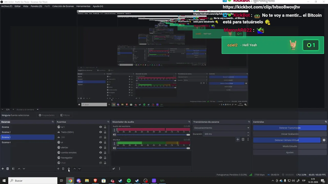Viewport: 328px width, 184px height.
Task: Open Audio del escritorio options dots
Action: click(115, 130)
